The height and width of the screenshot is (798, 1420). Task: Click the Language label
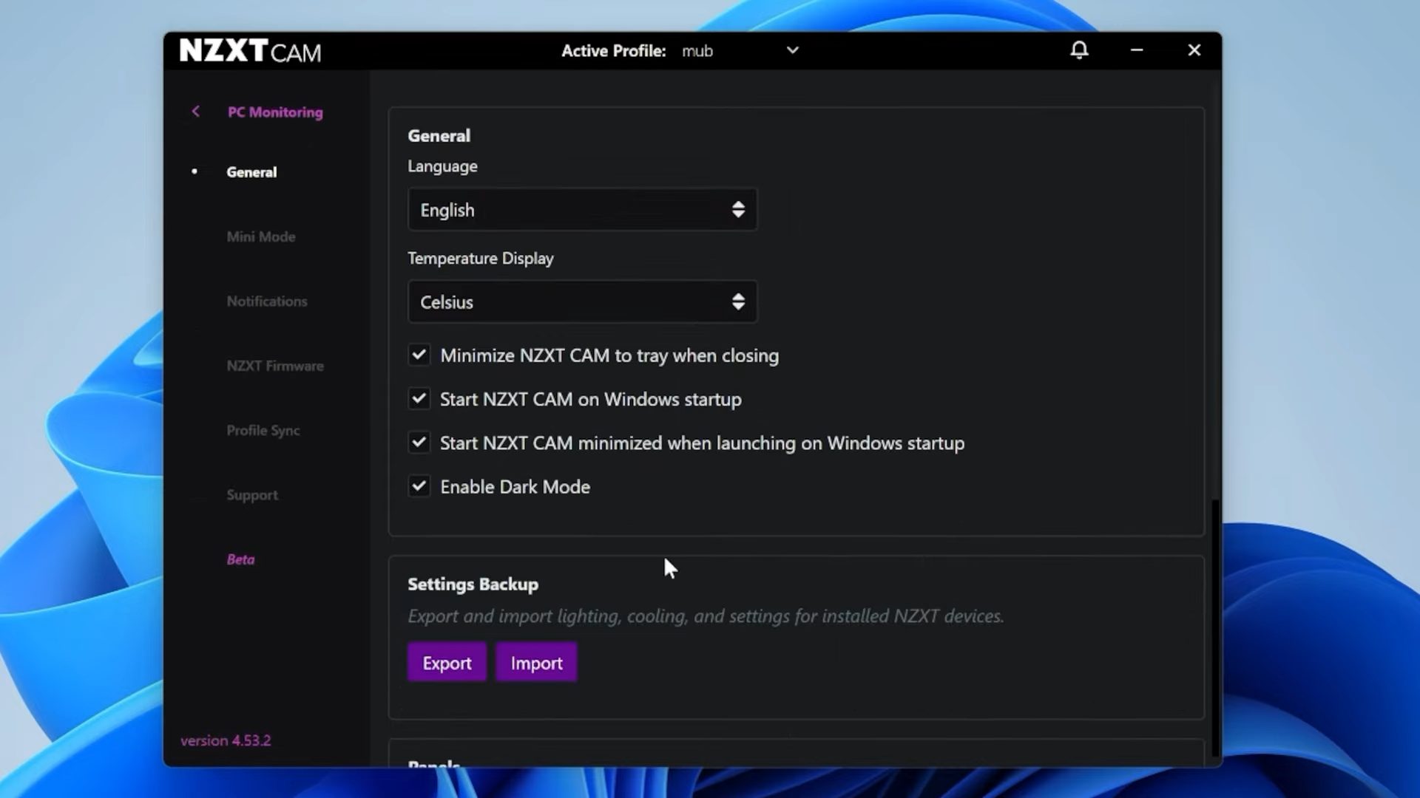coord(442,167)
